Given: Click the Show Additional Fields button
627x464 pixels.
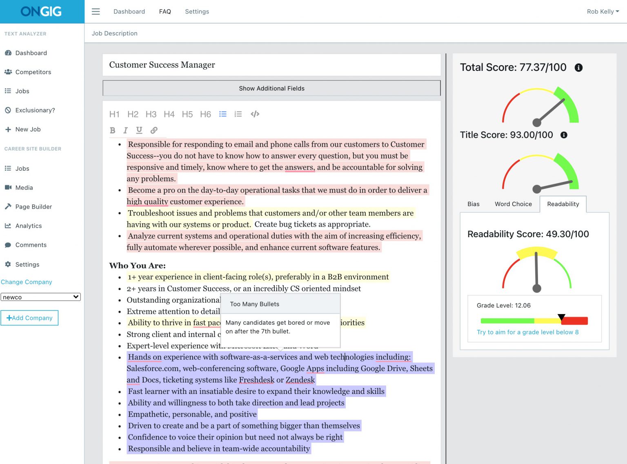Looking at the screenshot, I should click(271, 88).
